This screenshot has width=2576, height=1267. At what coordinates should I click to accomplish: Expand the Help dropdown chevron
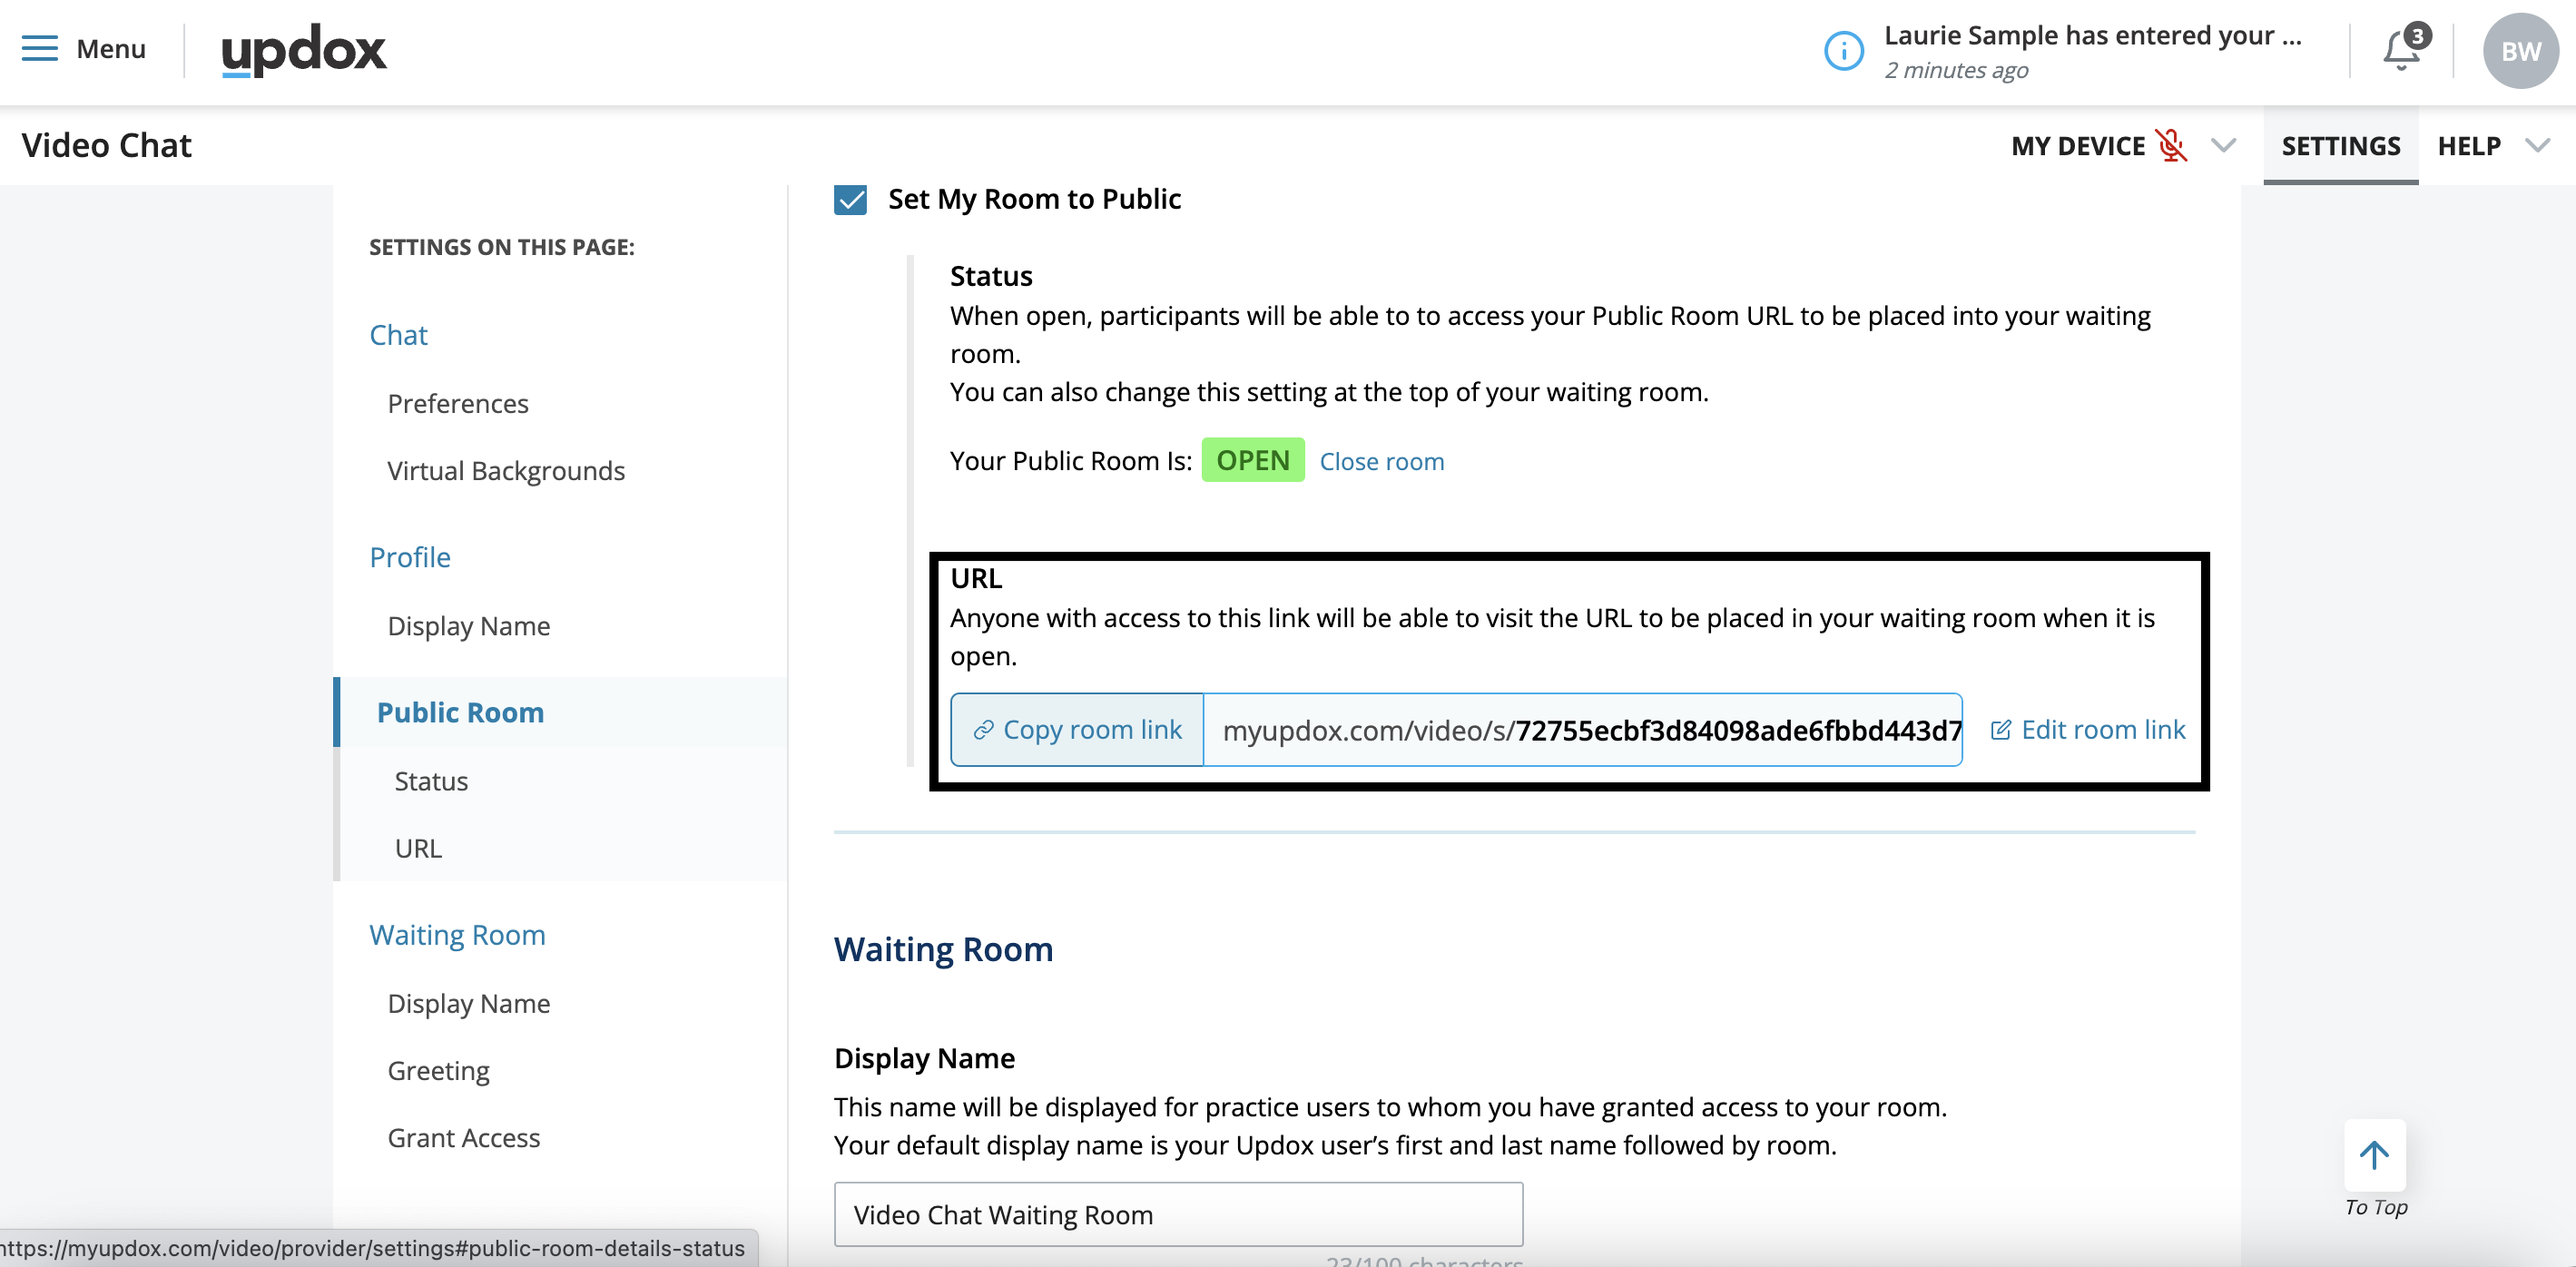(2537, 146)
